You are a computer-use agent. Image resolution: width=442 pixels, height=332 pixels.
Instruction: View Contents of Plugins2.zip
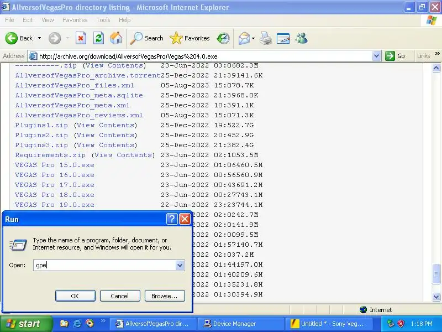tap(106, 135)
